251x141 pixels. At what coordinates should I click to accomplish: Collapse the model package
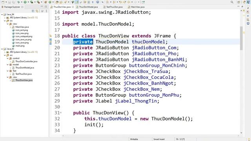pos(7,65)
